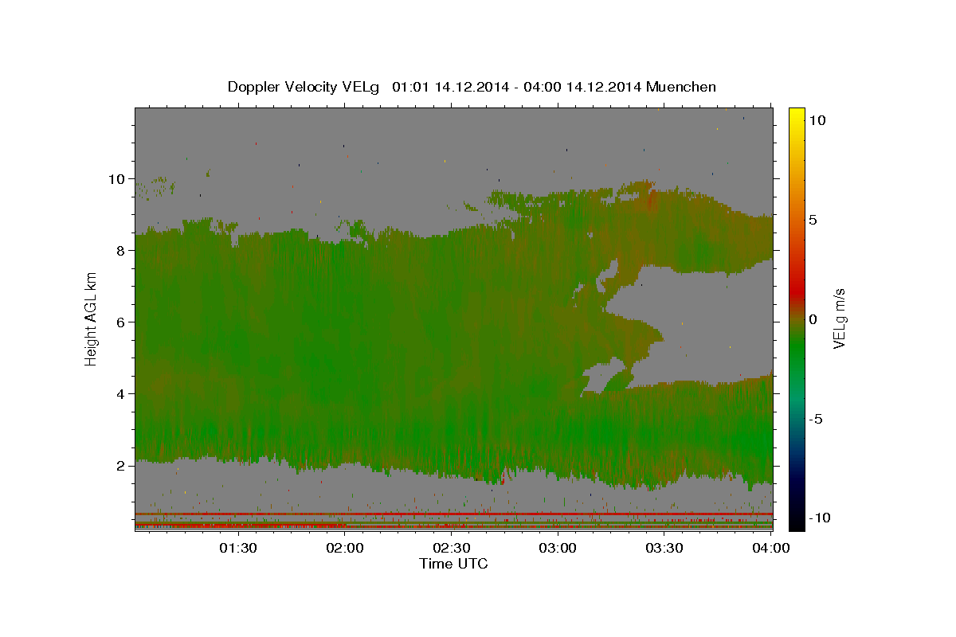Click the 03:30 time tick label
Screen dimensions: 956x637
pyautogui.click(x=664, y=548)
